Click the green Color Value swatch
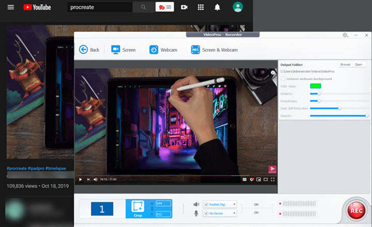 [x=316, y=86]
